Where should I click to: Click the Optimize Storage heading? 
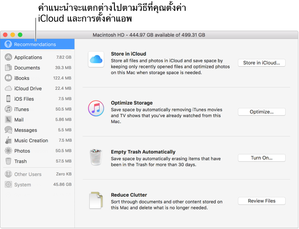coord(132,103)
